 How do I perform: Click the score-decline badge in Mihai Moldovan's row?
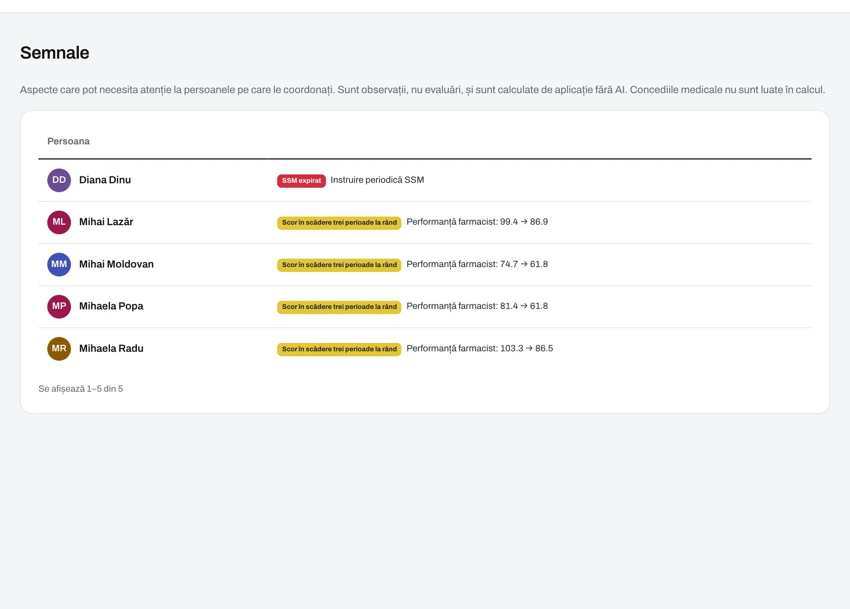coord(340,265)
